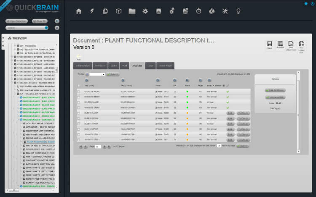This screenshot has width=316, height=197.
Task: Click the small icon next to FMECA Status label
Action: (x=224, y=86)
